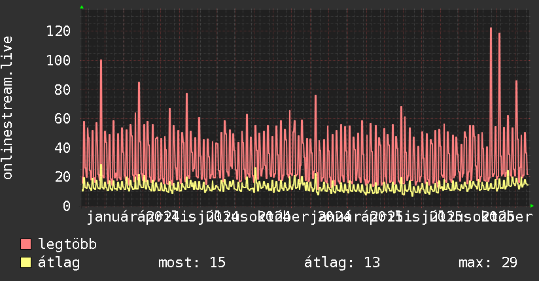The image size is (539, 281).
Task: Click the green arrow ending the x-axis
Action: click(532, 206)
